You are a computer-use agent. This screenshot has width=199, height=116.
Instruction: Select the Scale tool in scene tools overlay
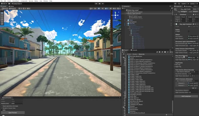[2, 20]
